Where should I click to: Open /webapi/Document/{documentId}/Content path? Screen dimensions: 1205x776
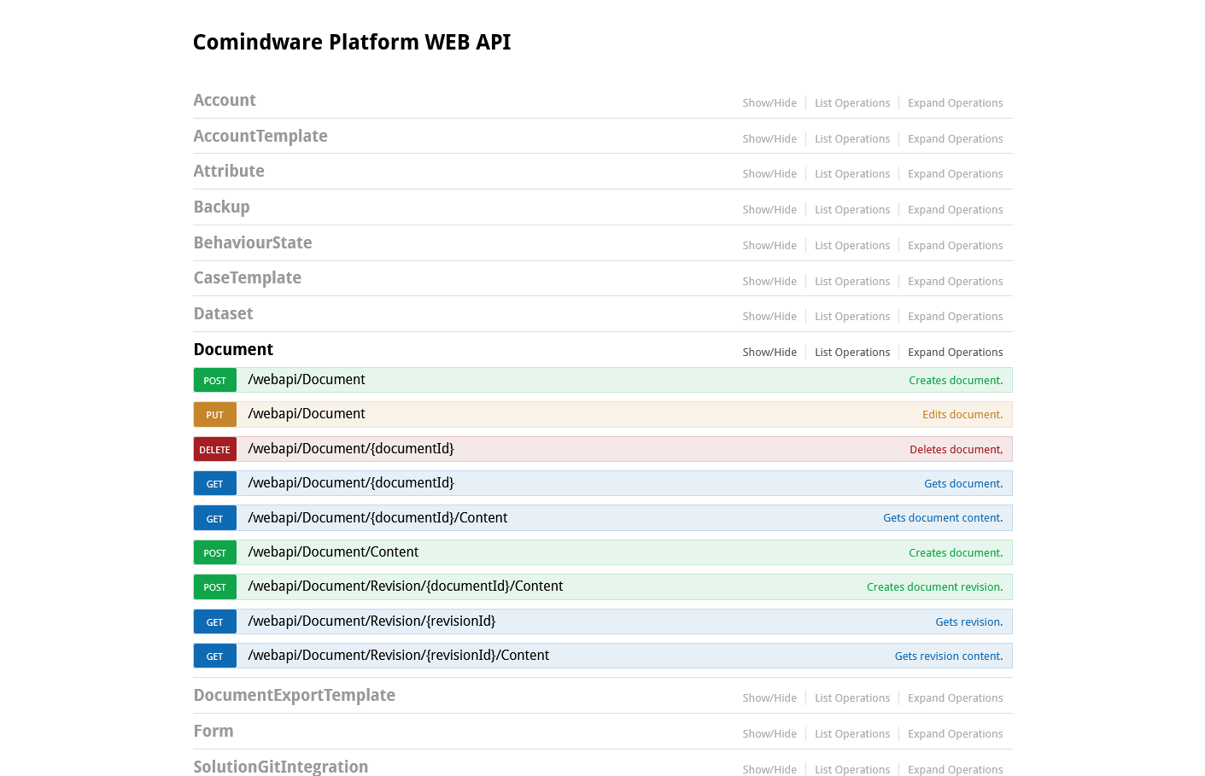[377, 518]
